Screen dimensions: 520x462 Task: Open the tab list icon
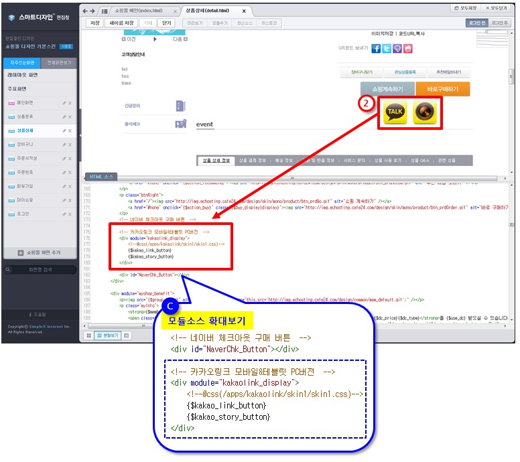(105, 11)
